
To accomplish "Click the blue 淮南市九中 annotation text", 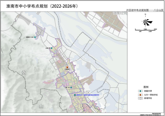I will [x=88, y=95].
